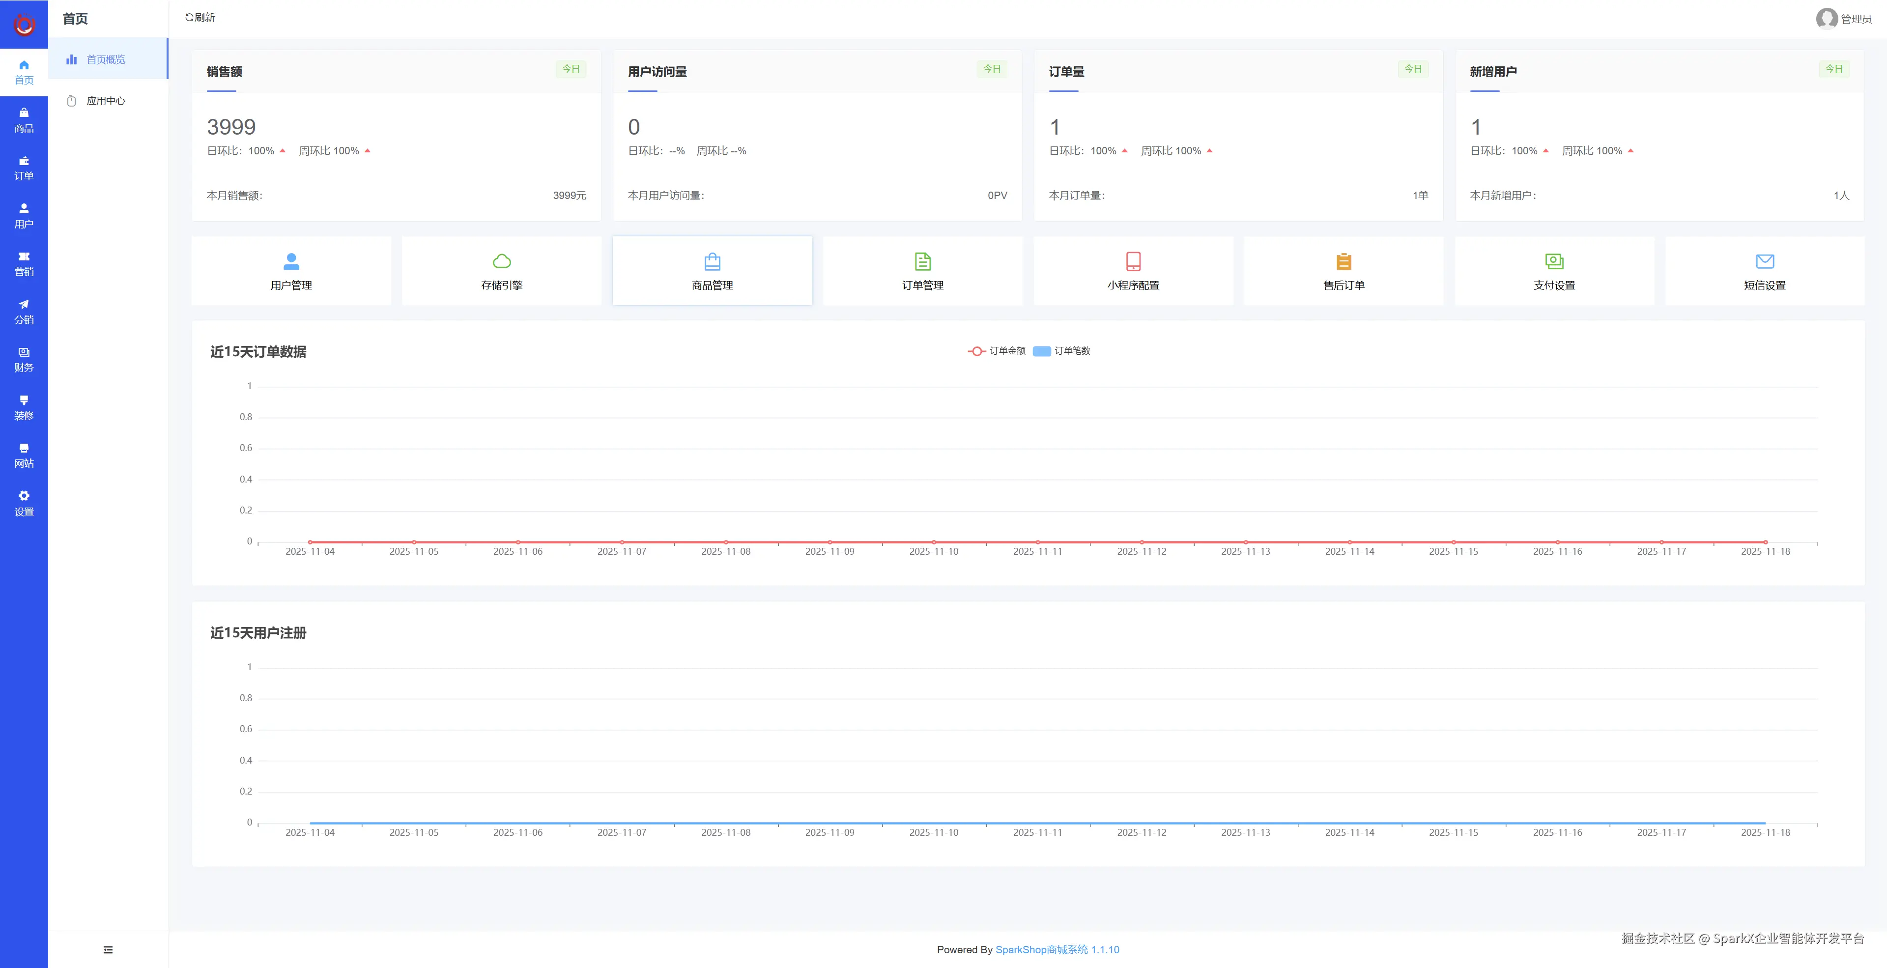Open the 分销 sidebar section
The image size is (1887, 968).
24,311
